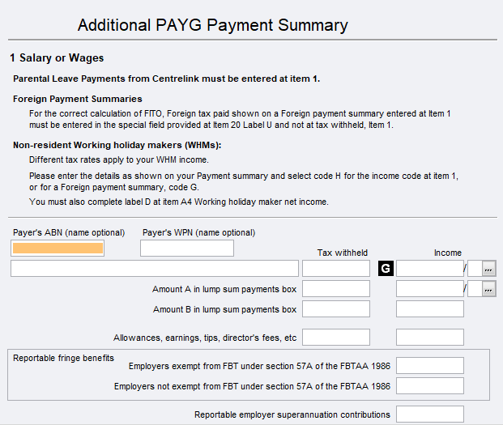Select Tax withheld field beside payer name
503x425 pixels.
point(335,269)
